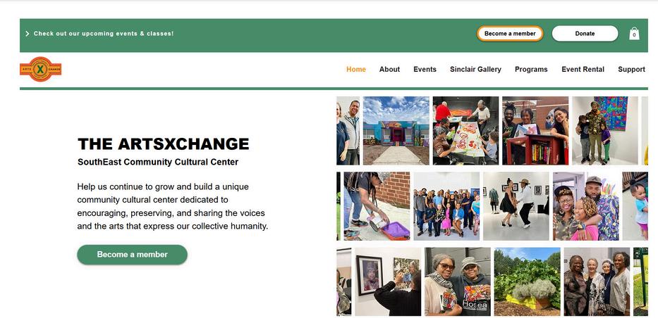Expand the Support menu
Screen dimensions: 658x318
pyautogui.click(x=631, y=70)
